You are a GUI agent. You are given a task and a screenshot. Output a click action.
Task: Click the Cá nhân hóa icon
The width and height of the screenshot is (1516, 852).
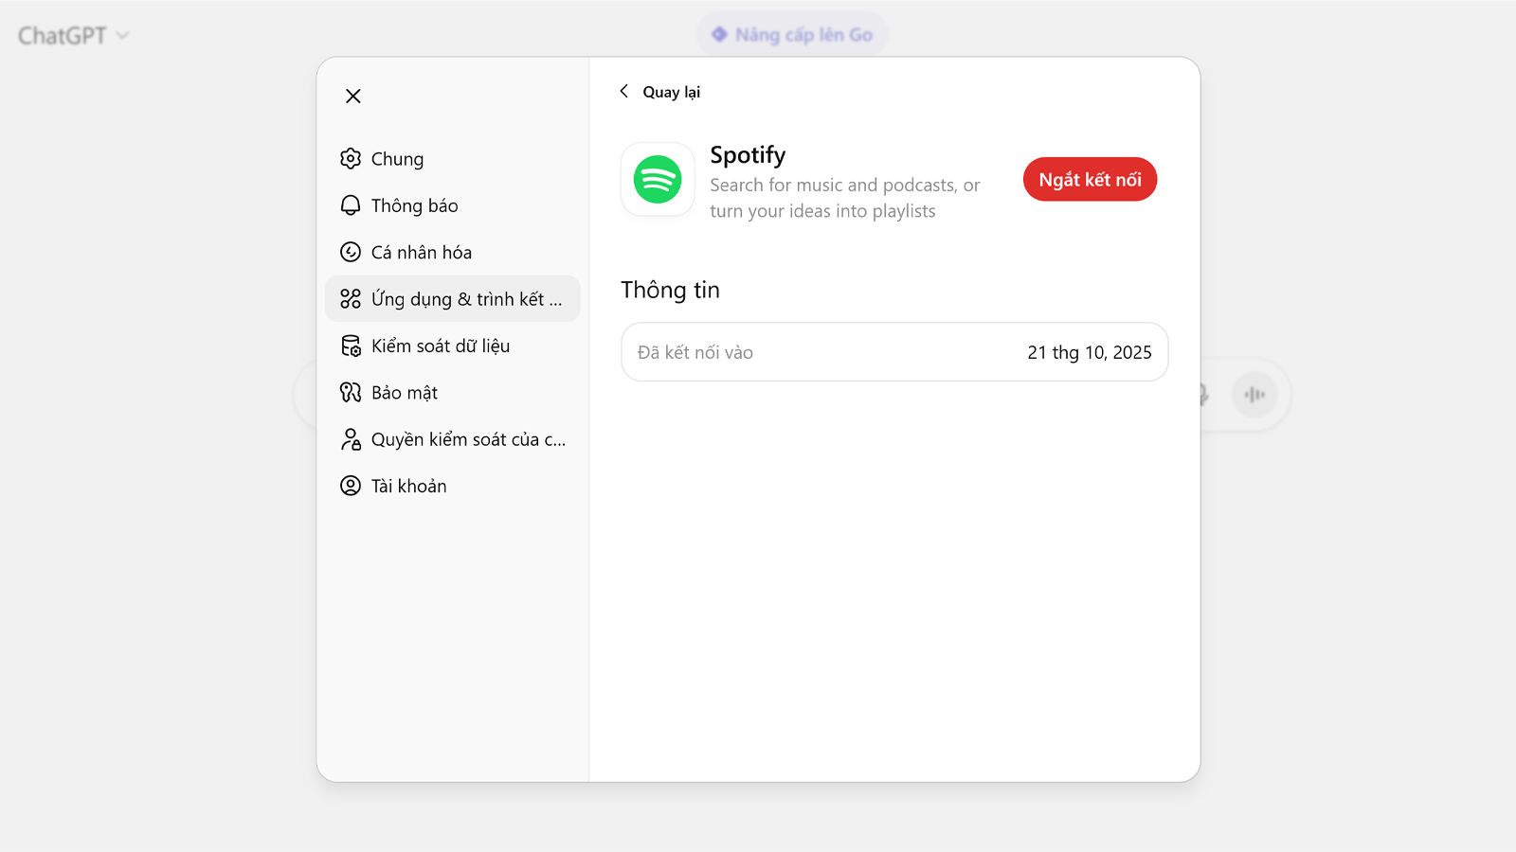[x=351, y=252]
